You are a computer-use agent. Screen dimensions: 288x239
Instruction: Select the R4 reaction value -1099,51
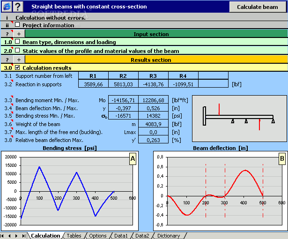(x=183, y=84)
